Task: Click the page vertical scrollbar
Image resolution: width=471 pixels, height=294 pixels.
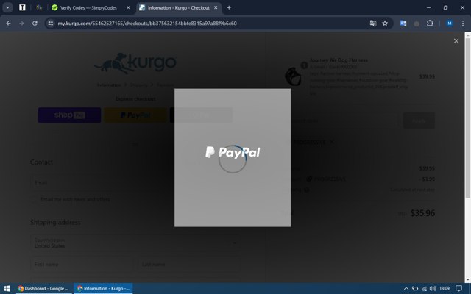Action: coord(468,117)
